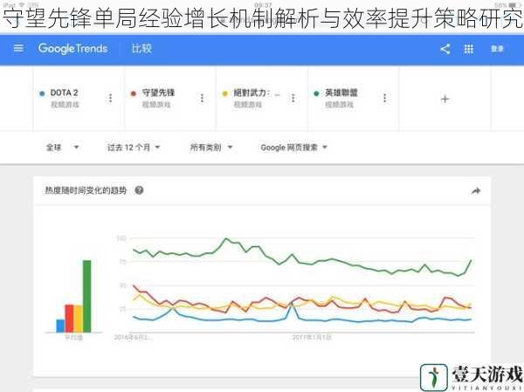The width and height of the screenshot is (524, 392).
Task: Add a comparison term with the plus button
Action: 445,100
